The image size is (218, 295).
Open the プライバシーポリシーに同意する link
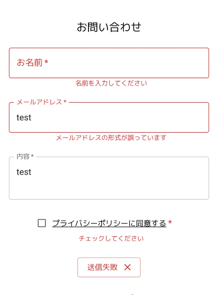tap(109, 223)
